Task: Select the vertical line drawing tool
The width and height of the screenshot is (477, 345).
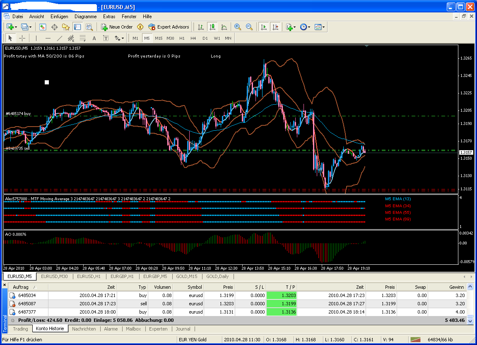Action: (36, 38)
